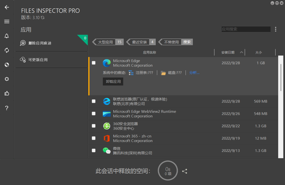The image size is (285, 185).
Task: Click the 联想浏览器 app icon
Action: [106, 101]
